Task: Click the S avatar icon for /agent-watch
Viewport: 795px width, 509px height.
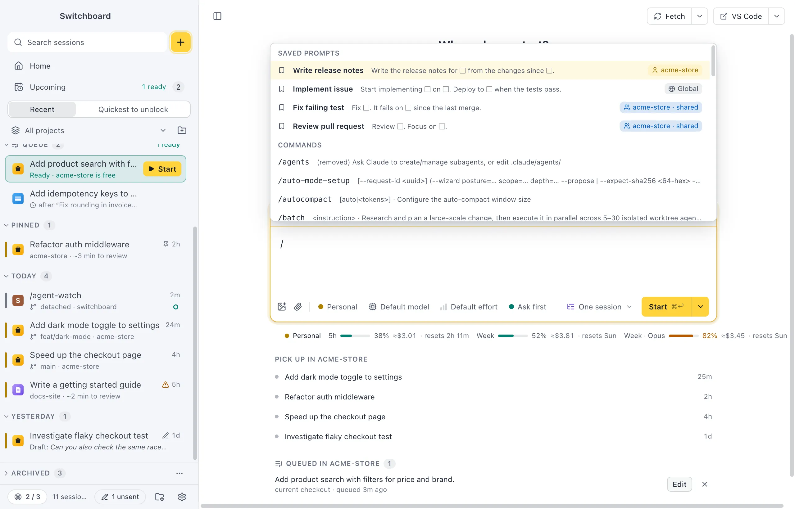Action: tap(18, 300)
